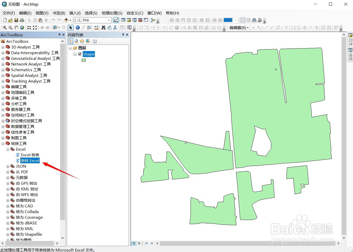Click the Add Data icon

[66, 20]
